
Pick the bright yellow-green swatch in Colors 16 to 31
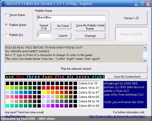click(x=8, y=88)
